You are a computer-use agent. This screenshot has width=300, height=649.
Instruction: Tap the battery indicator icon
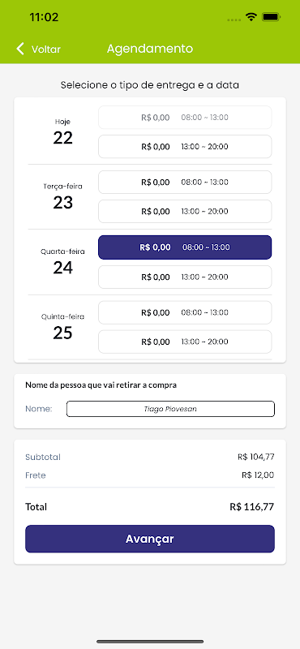coord(272,17)
